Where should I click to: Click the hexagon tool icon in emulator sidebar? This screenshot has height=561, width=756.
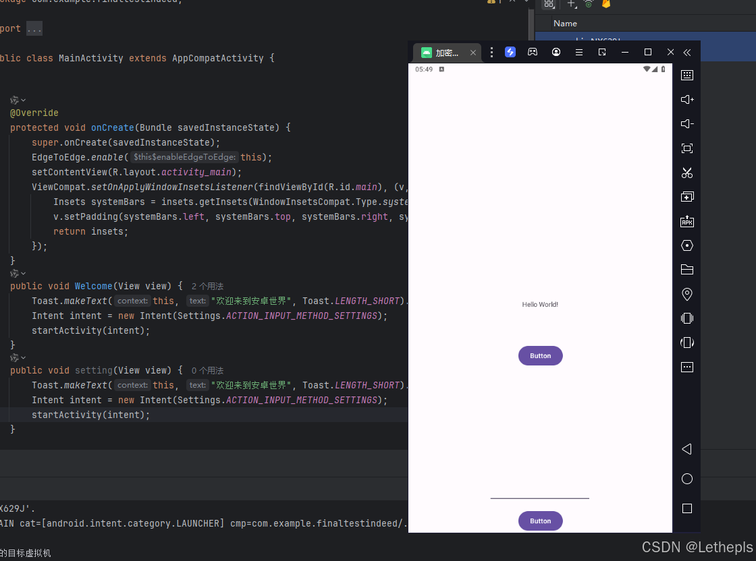(x=687, y=245)
